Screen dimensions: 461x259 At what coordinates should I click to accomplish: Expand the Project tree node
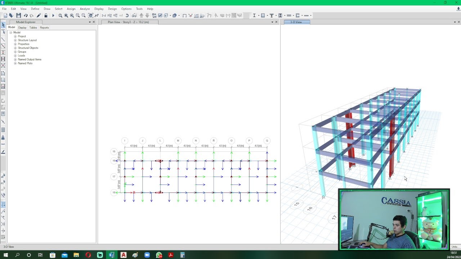coord(15,36)
